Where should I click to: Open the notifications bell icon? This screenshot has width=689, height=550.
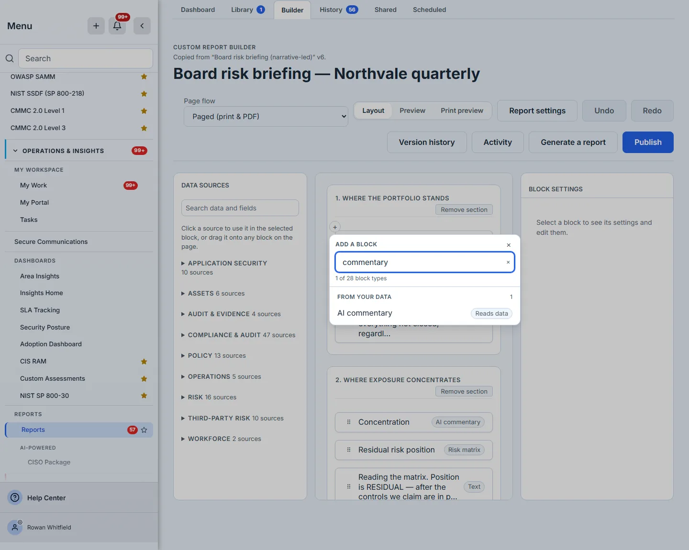pyautogui.click(x=117, y=26)
